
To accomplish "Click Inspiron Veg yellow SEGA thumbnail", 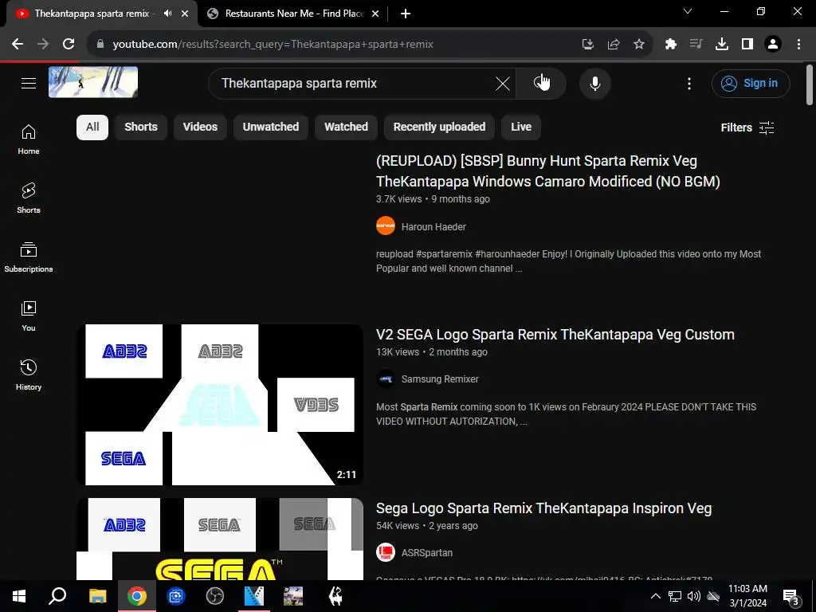I will [220, 539].
